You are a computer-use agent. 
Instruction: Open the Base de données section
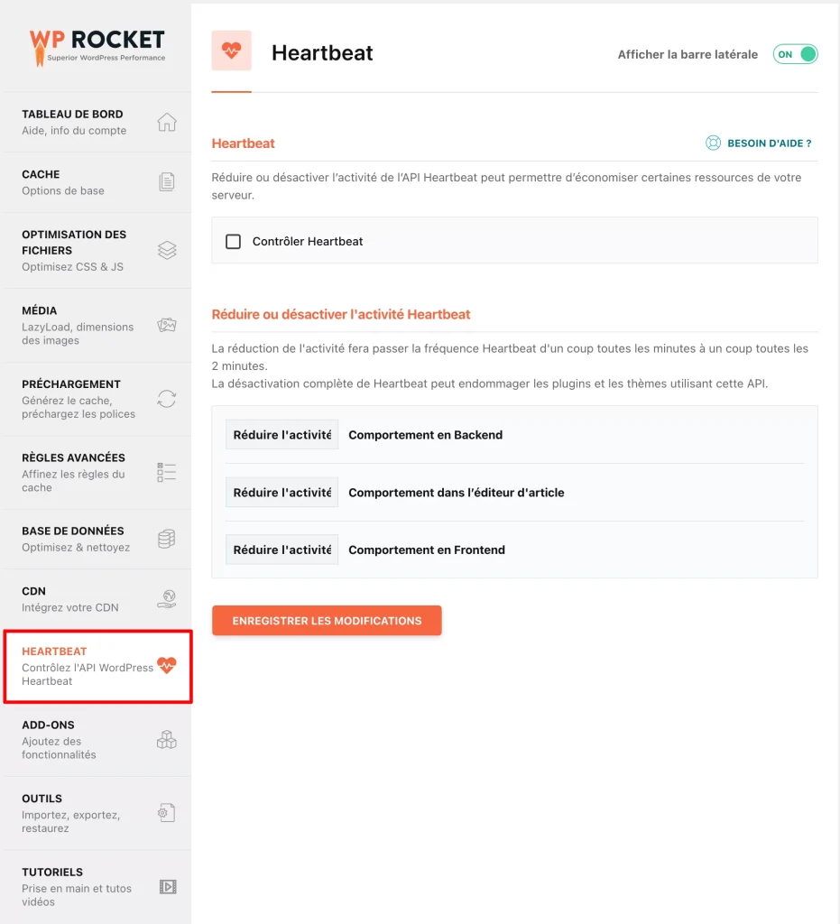click(97, 540)
